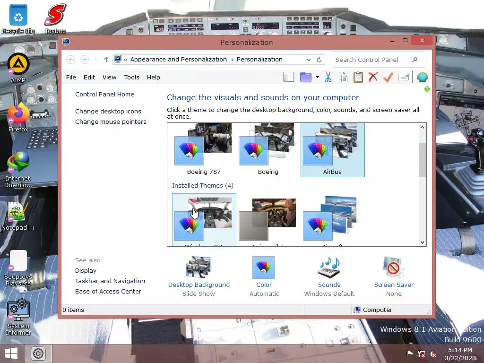Open the View menu
484x363 pixels.
pyautogui.click(x=109, y=77)
